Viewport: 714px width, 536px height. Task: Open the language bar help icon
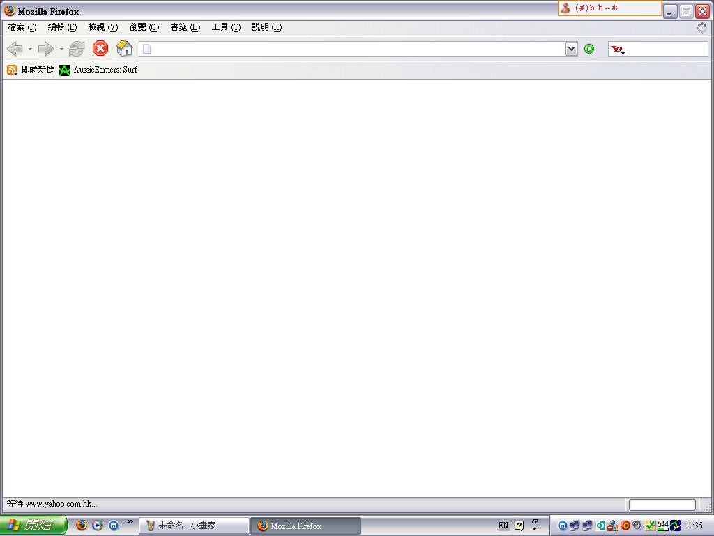click(x=519, y=526)
